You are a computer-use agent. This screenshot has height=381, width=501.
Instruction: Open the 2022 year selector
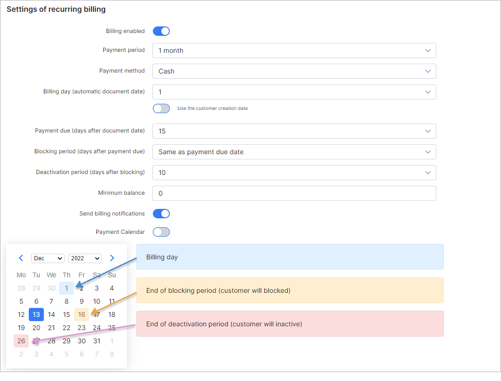click(x=85, y=258)
